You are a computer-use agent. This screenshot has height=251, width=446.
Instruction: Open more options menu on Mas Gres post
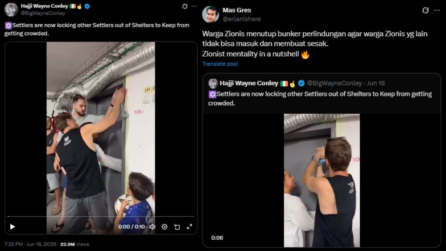tap(437, 10)
